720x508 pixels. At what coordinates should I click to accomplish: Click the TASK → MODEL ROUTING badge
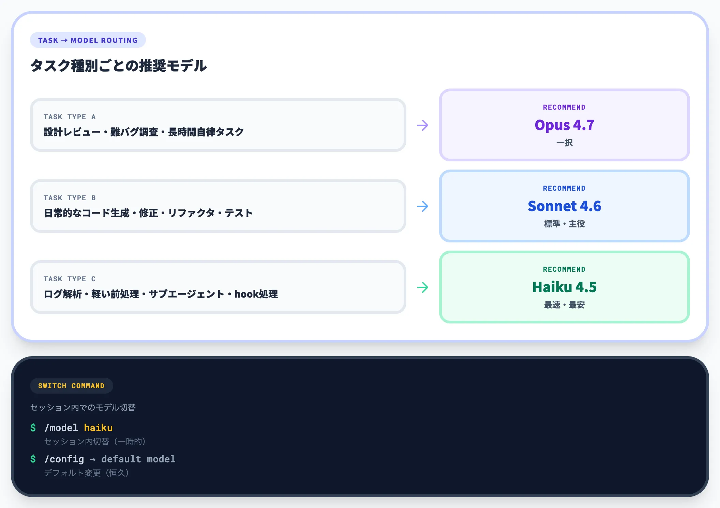88,40
